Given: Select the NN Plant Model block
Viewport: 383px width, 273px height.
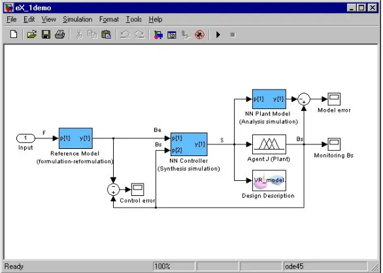Looking at the screenshot, I should 269,99.
